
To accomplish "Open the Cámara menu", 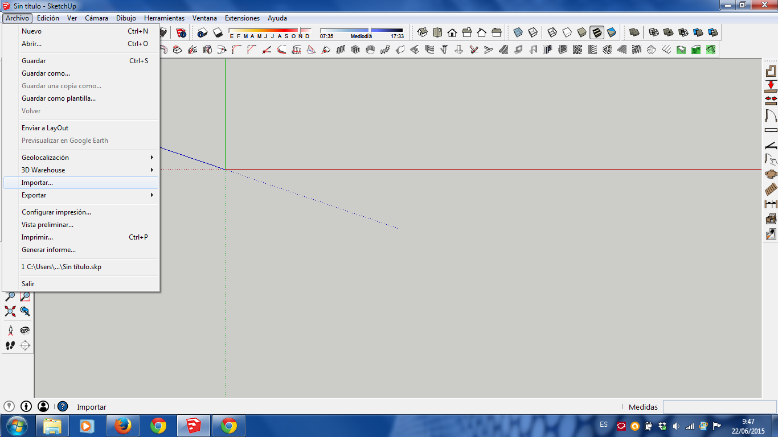I will pos(96,18).
